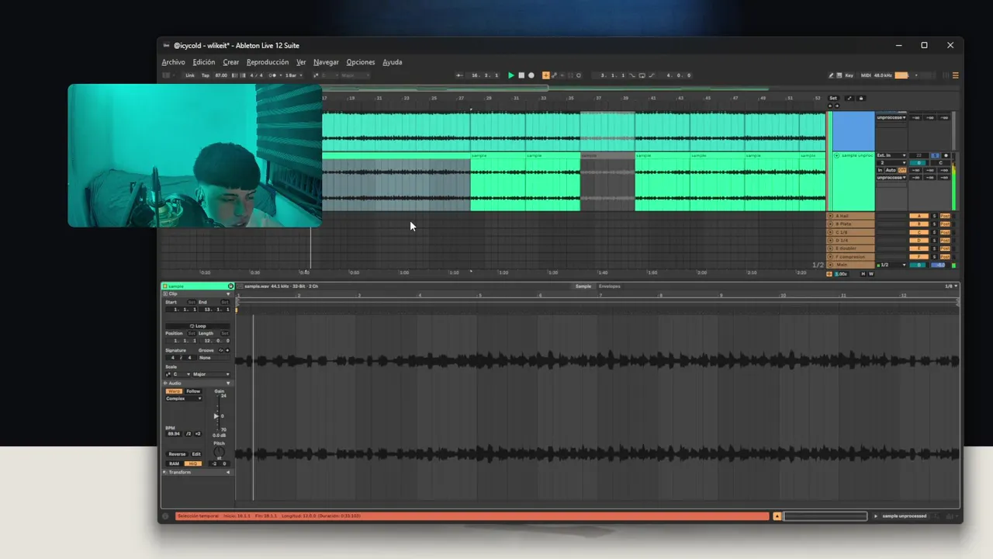
Task: Toggle the orange A Hall return activator
Action: click(x=919, y=216)
